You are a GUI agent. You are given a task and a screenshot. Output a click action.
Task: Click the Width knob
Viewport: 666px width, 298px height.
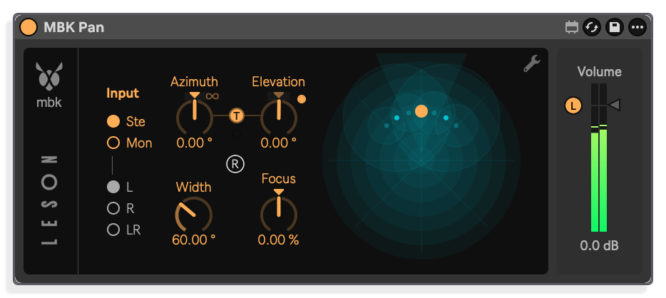point(194,214)
